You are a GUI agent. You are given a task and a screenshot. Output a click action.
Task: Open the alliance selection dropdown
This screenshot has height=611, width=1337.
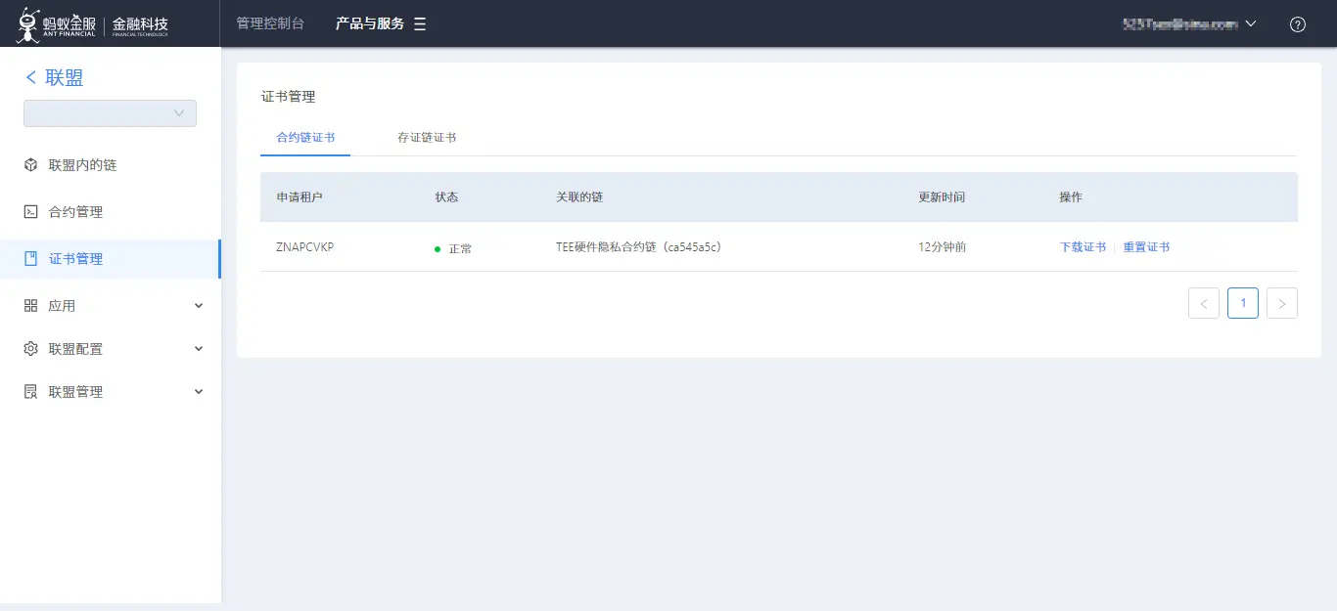coord(110,112)
